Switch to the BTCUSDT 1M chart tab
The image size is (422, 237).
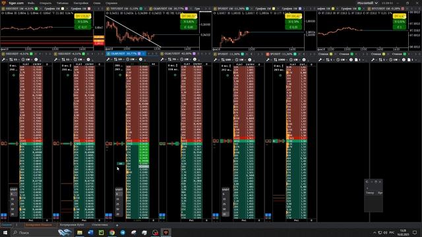click(x=385, y=9)
